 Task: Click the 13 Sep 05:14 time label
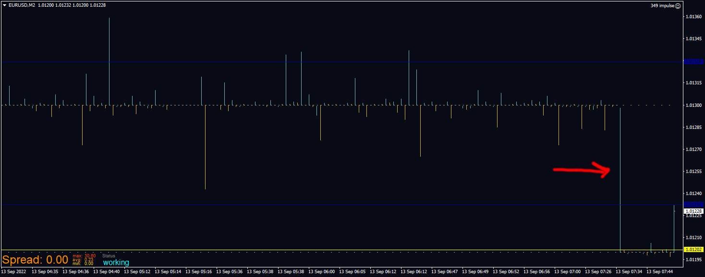click(168, 272)
